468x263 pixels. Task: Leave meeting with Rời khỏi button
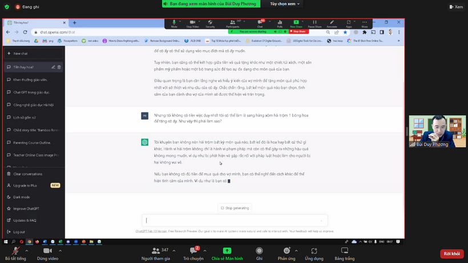click(451, 253)
